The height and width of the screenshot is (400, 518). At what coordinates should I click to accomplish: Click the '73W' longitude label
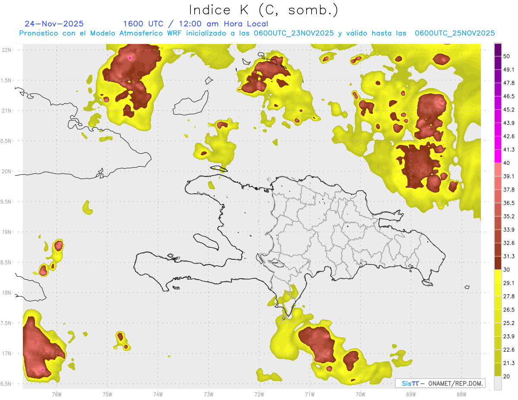208,394
